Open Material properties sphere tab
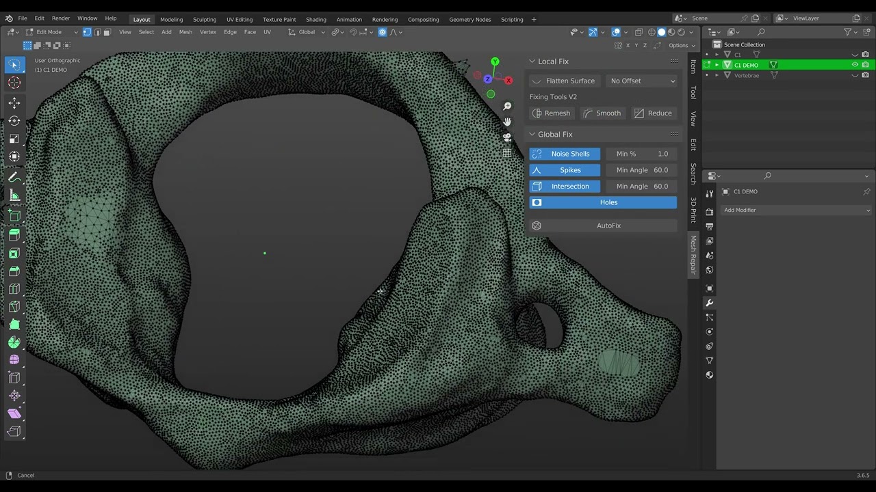The height and width of the screenshot is (492, 876). [710, 374]
